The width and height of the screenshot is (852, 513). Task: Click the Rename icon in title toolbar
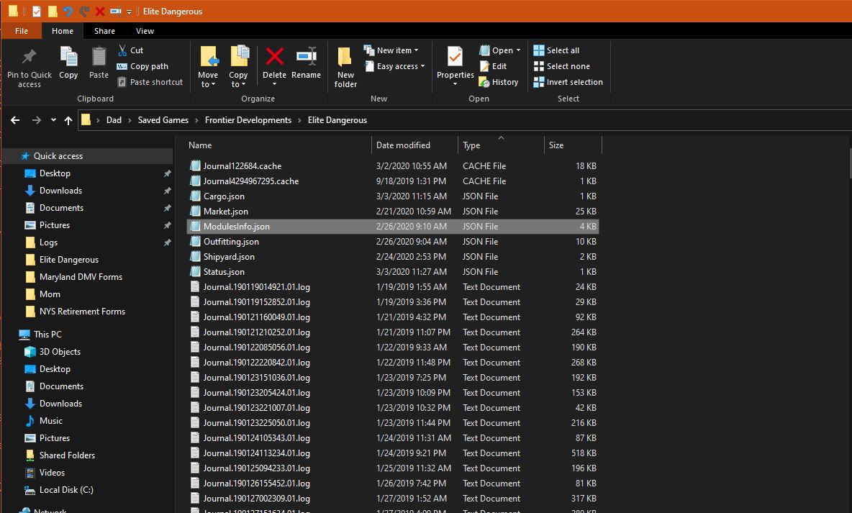pyautogui.click(x=115, y=11)
